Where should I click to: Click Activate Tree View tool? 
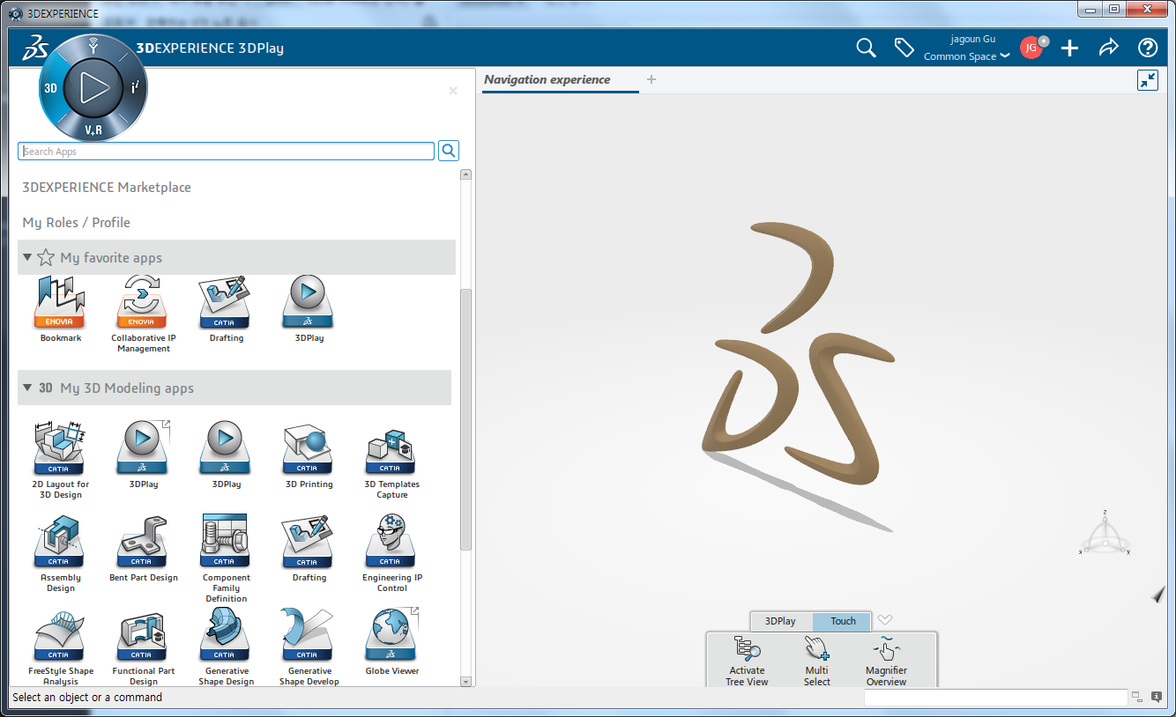tap(747, 661)
